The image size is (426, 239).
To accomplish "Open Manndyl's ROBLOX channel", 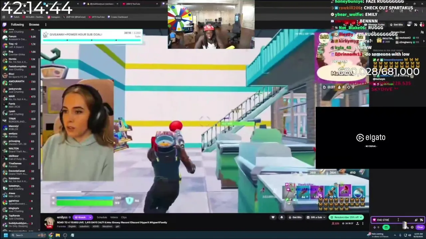I will 20,127.
